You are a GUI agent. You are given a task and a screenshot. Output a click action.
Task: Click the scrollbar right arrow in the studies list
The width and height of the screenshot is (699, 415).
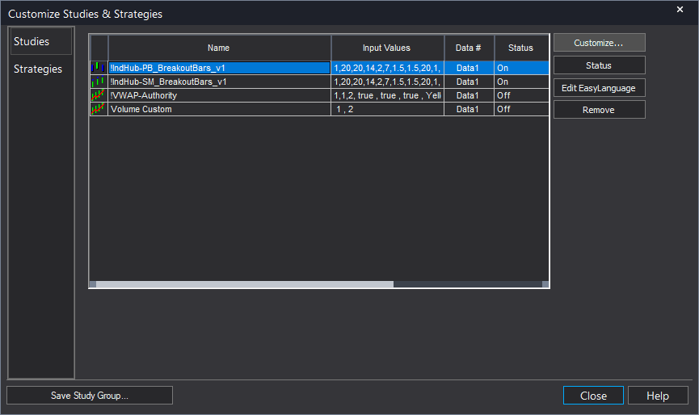[545, 284]
